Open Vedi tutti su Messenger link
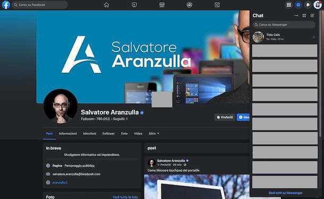The image size is (324, 199). [x=285, y=193]
